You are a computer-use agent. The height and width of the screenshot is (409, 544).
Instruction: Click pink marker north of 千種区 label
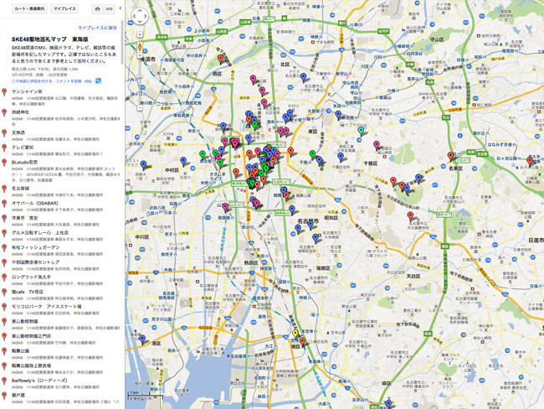point(377,145)
